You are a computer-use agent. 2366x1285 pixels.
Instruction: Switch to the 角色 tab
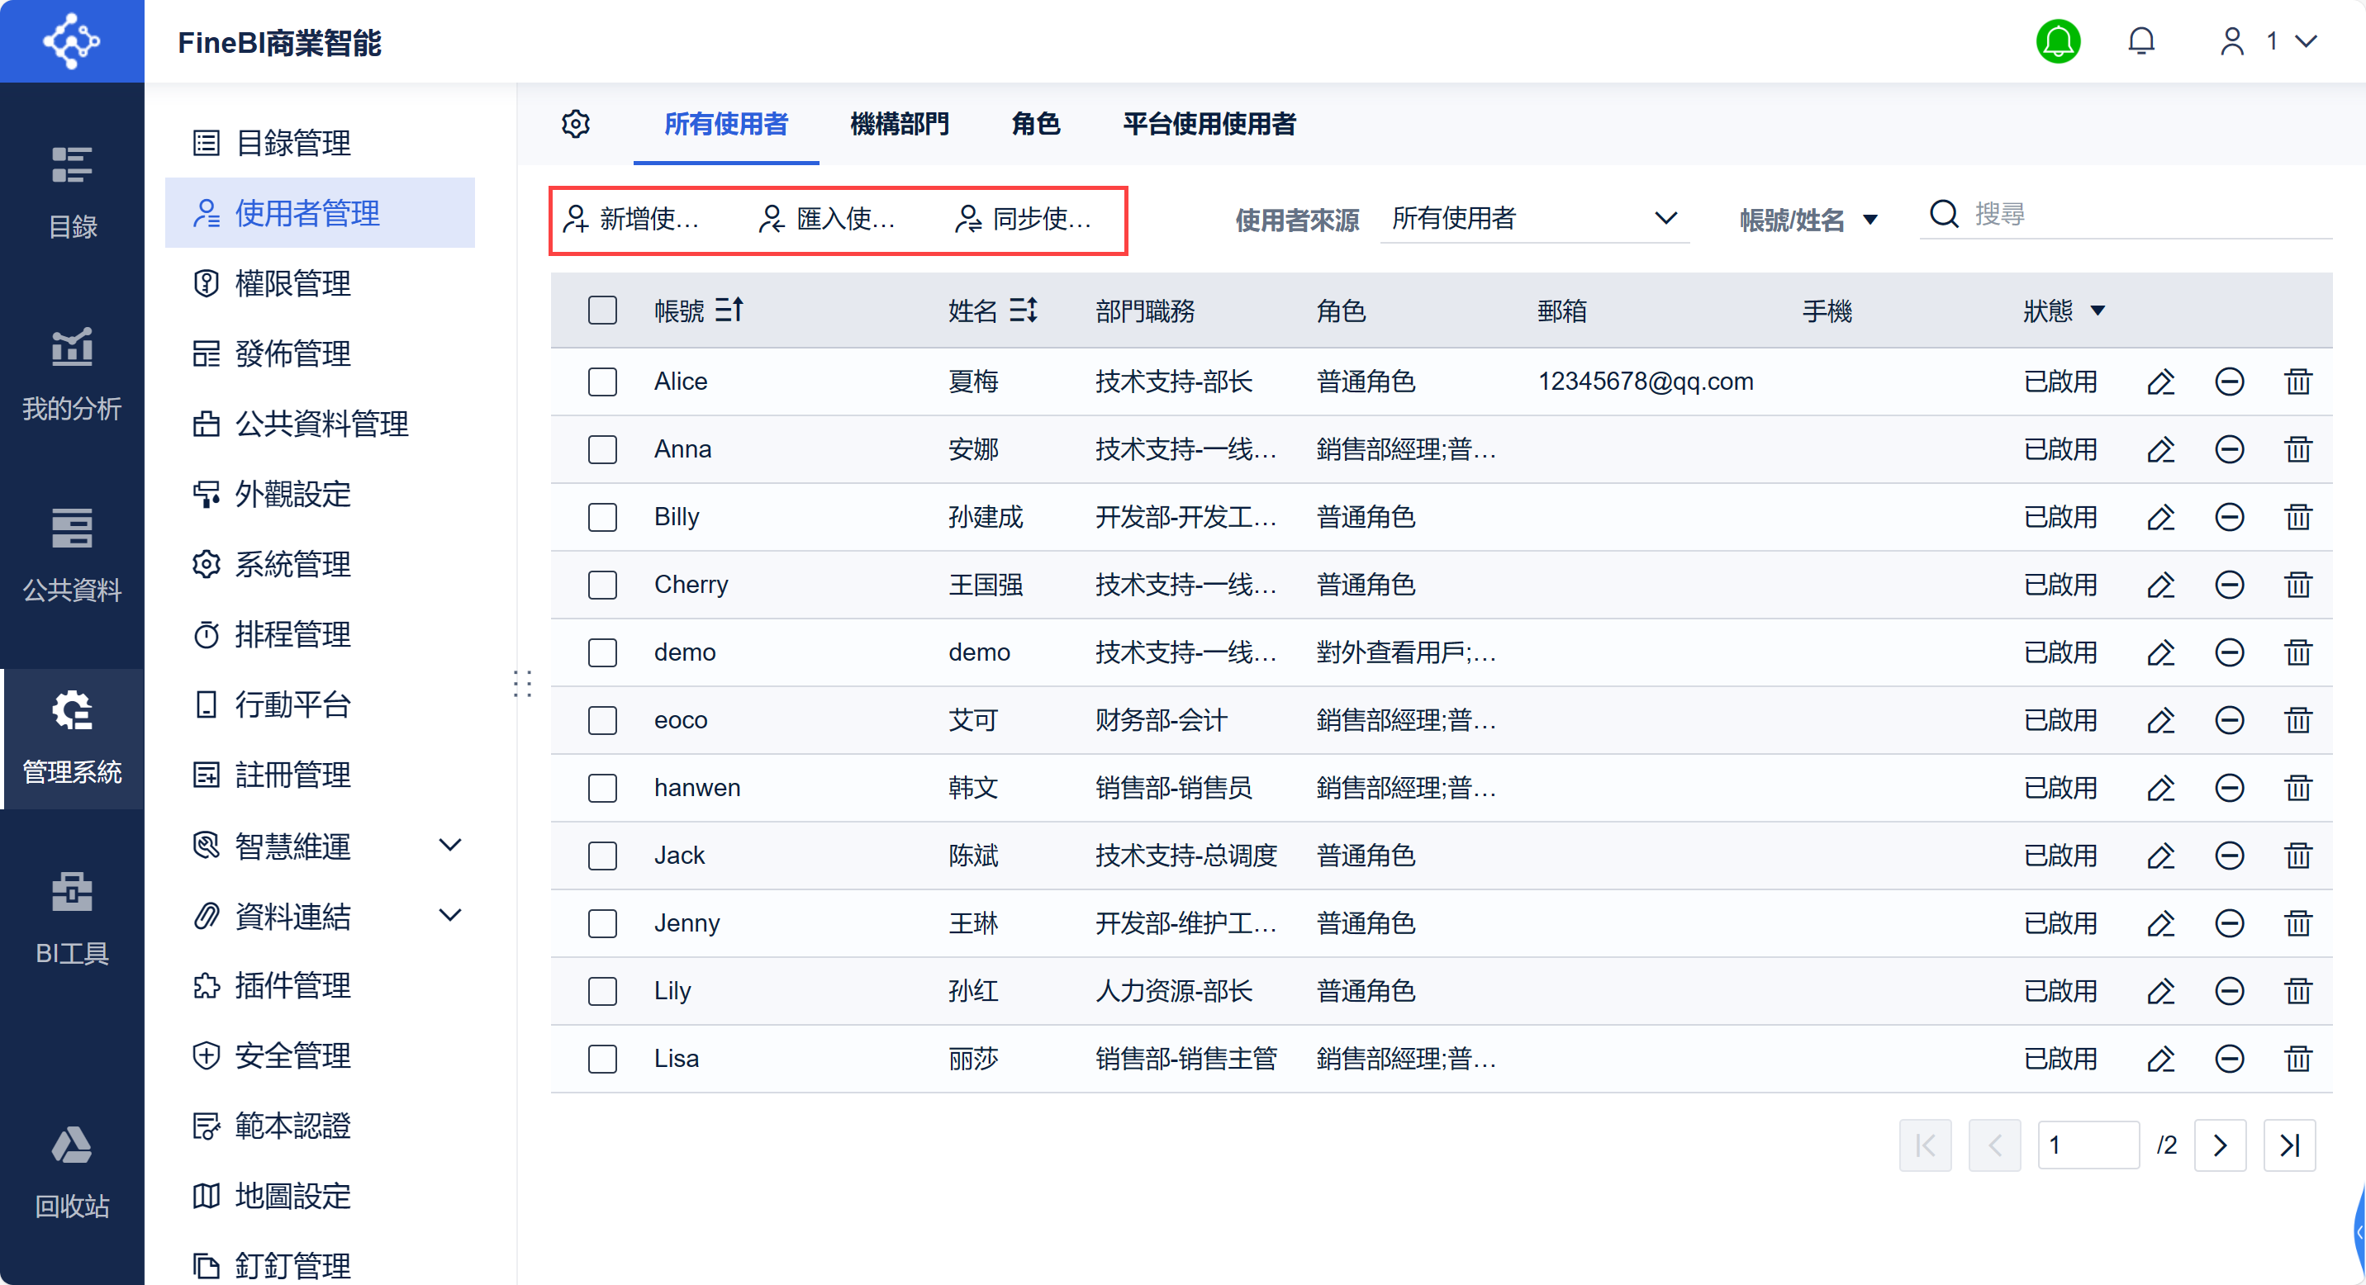click(x=1035, y=124)
